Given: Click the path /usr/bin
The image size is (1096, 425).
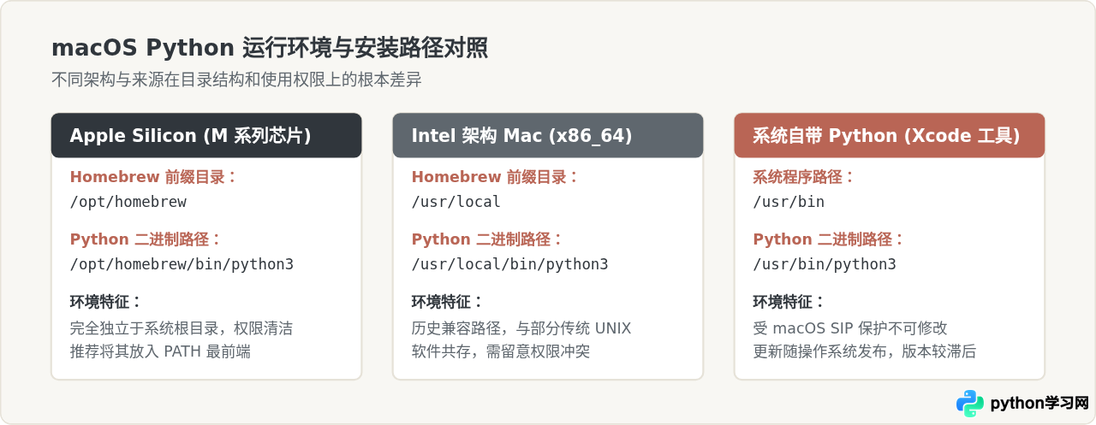Looking at the screenshot, I should tap(789, 203).
